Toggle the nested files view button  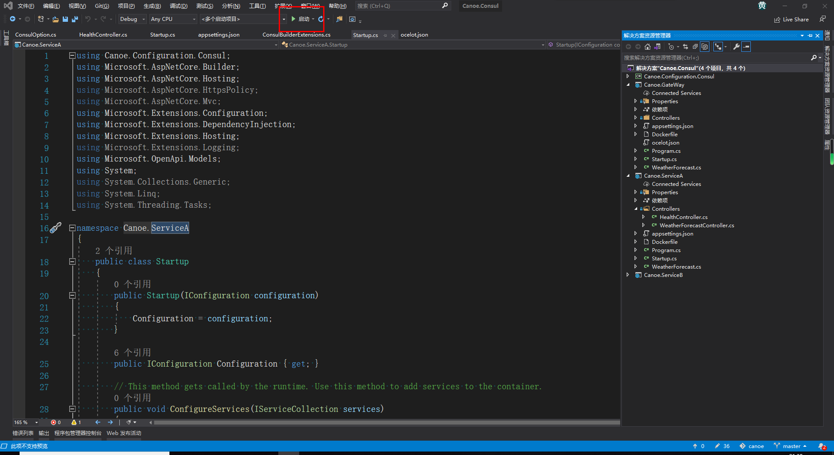(718, 47)
